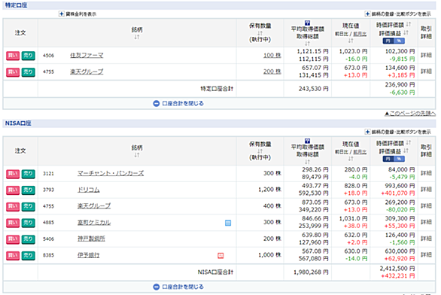Sort 特定口座 table by 保有数量
Viewport: 441px width, 295px height.
click(260, 33)
